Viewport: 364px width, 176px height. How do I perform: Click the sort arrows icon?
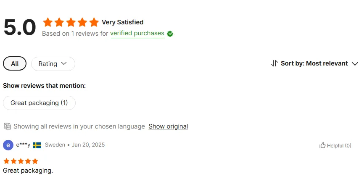[x=274, y=63]
